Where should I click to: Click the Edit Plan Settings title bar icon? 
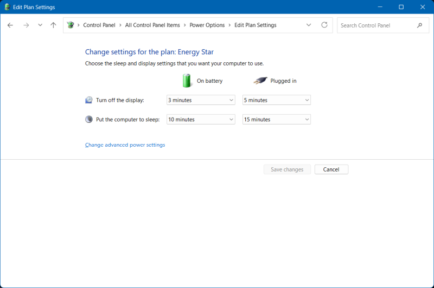pos(7,7)
